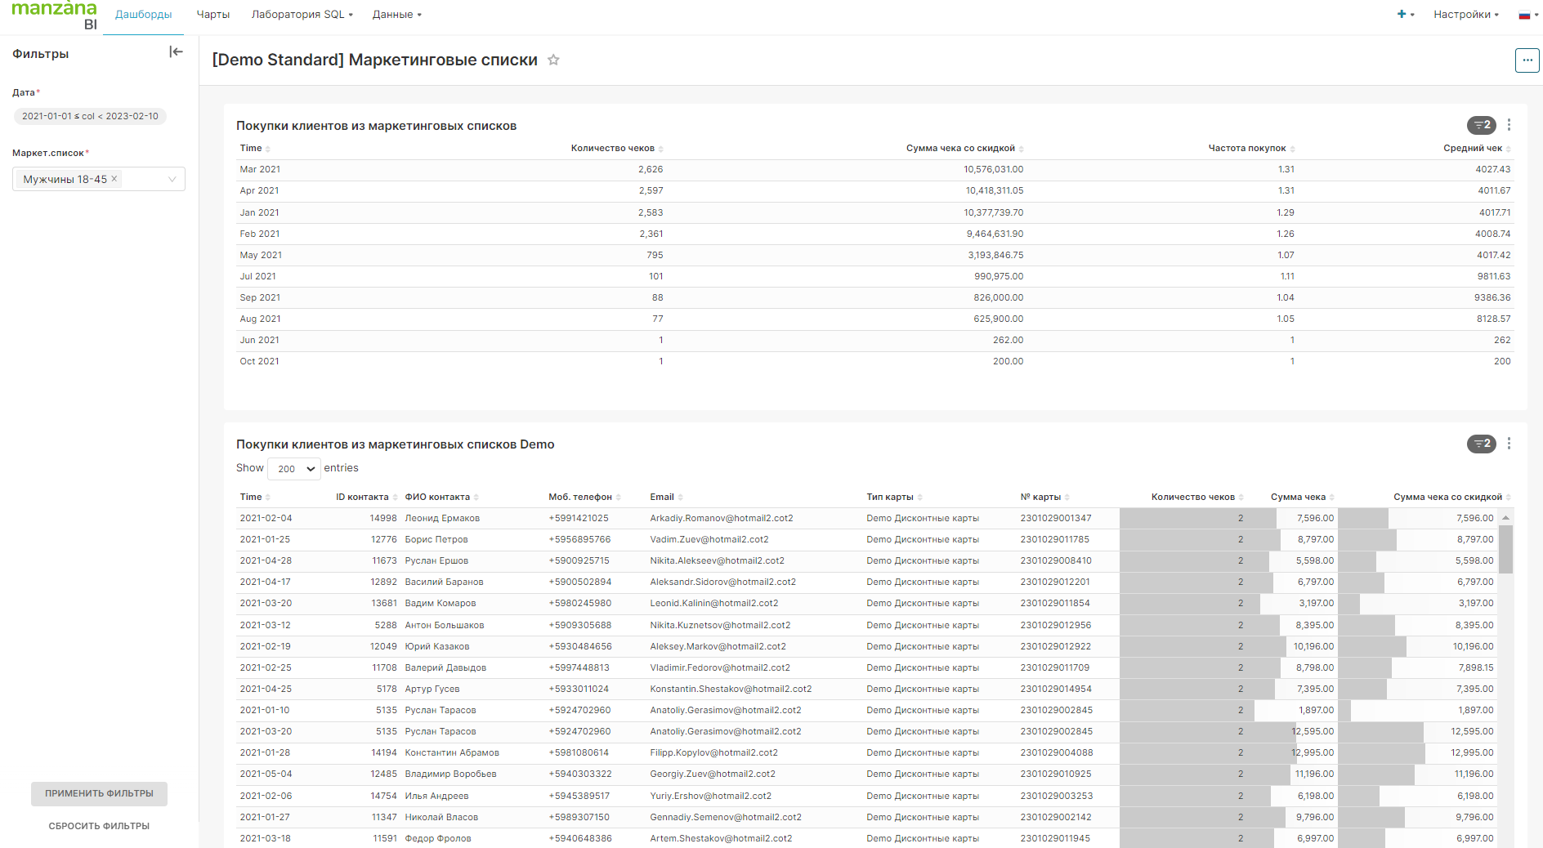This screenshot has width=1543, height=848.
Task: Click the Применить фильтры button
Action: coord(99,793)
